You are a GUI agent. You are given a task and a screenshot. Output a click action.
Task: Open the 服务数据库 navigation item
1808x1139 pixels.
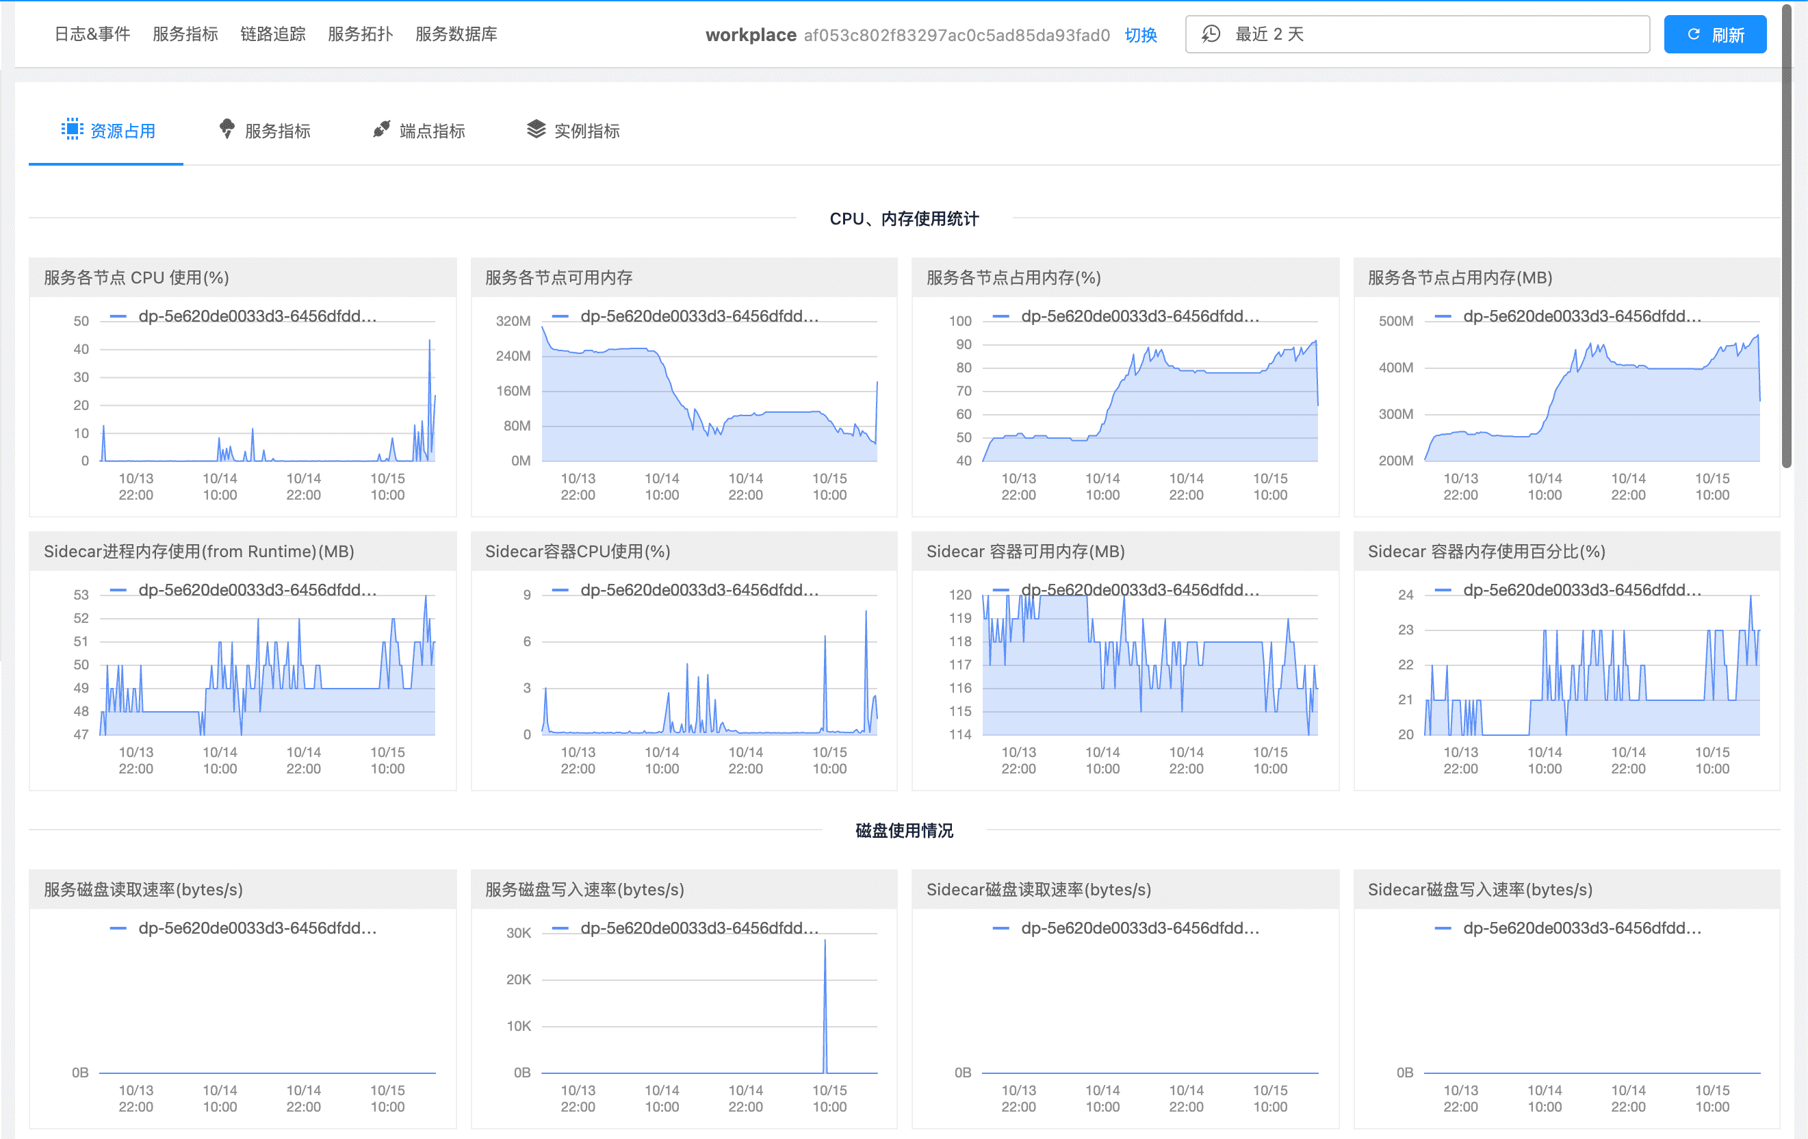point(456,34)
